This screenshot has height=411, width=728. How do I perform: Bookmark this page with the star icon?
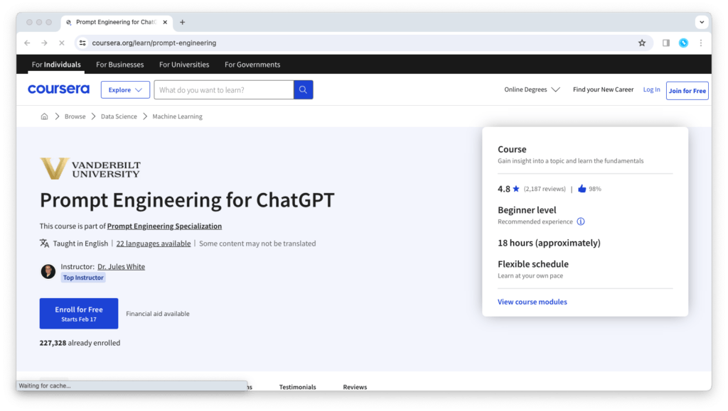pos(642,43)
